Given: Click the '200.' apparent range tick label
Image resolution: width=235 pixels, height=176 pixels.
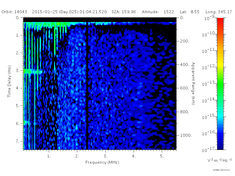Looking at the screenshot, I should click(184, 41).
